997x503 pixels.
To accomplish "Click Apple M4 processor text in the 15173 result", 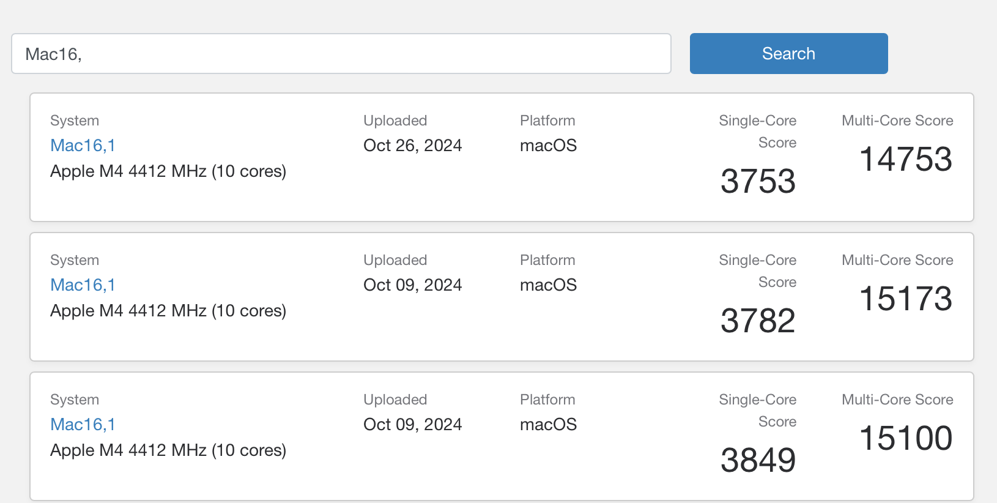I will 168,311.
